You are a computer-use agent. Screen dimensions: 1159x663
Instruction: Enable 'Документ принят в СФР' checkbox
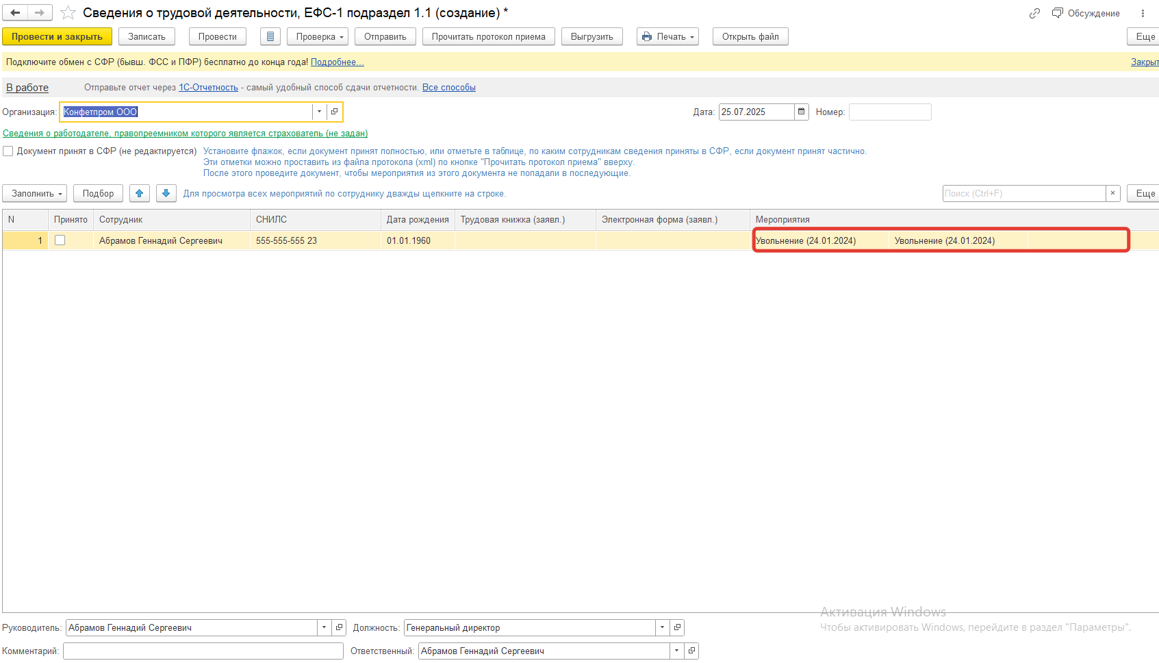coord(8,151)
